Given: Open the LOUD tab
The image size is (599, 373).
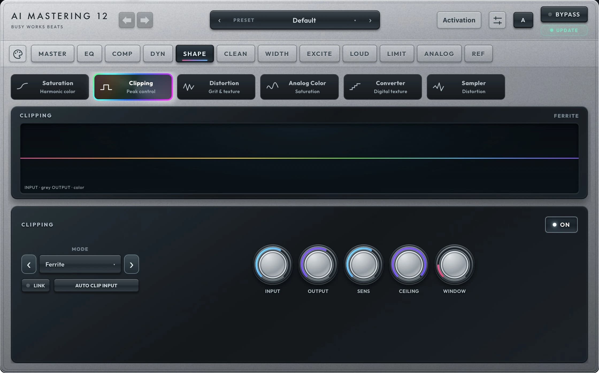Looking at the screenshot, I should tap(360, 54).
